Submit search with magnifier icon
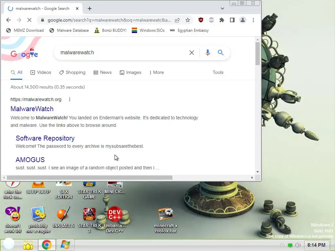Image resolution: width=335 pixels, height=251 pixels. coord(221,53)
